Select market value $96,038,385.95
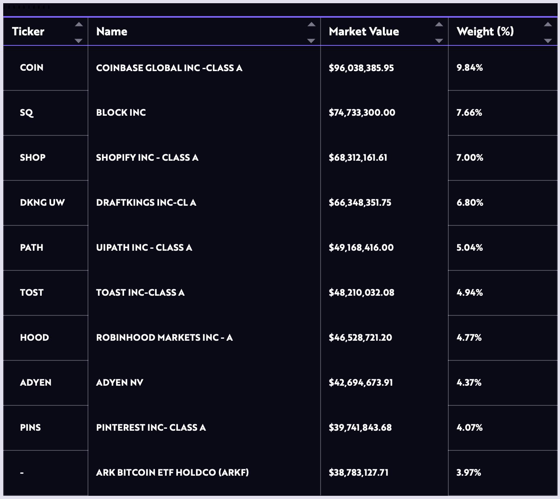The height and width of the screenshot is (499, 560). pyautogui.click(x=361, y=68)
